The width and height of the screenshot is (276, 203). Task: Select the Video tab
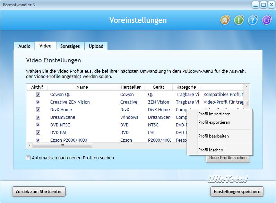click(x=45, y=46)
